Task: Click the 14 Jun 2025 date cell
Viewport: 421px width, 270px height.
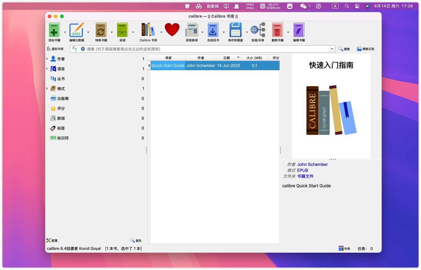Action: (x=228, y=66)
